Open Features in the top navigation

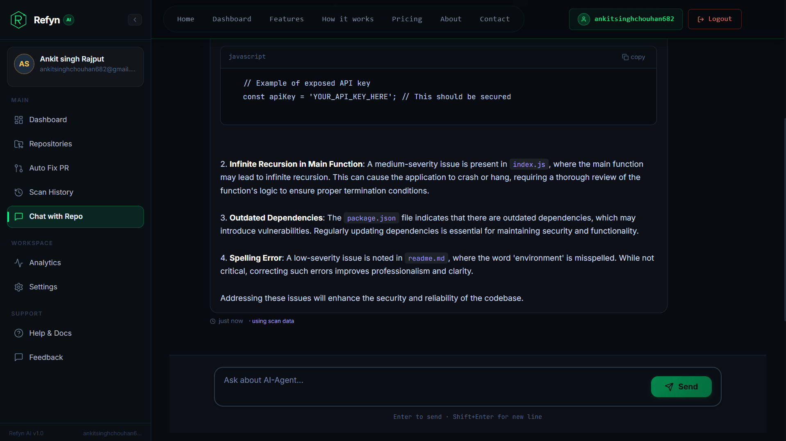(287, 19)
